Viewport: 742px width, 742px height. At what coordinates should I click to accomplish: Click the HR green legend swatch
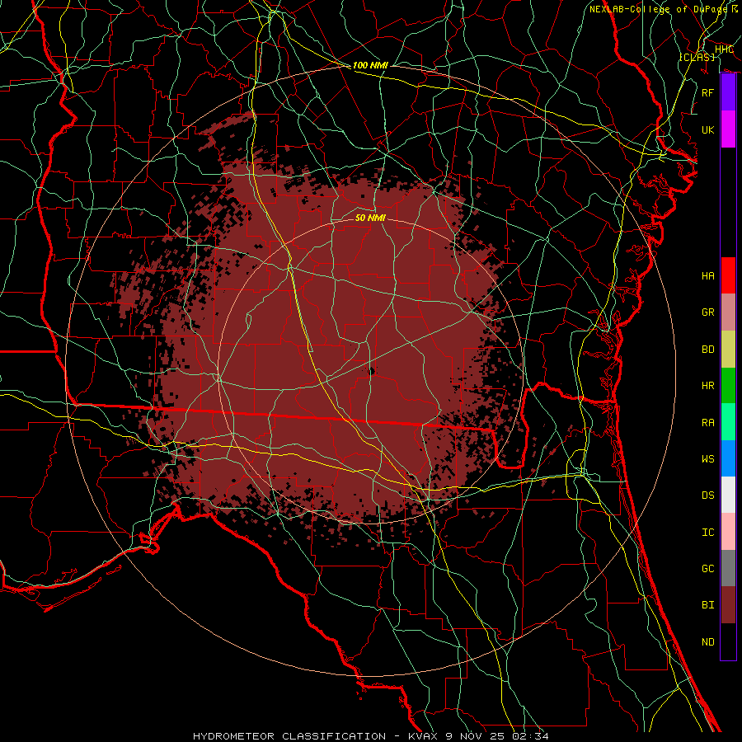click(728, 385)
